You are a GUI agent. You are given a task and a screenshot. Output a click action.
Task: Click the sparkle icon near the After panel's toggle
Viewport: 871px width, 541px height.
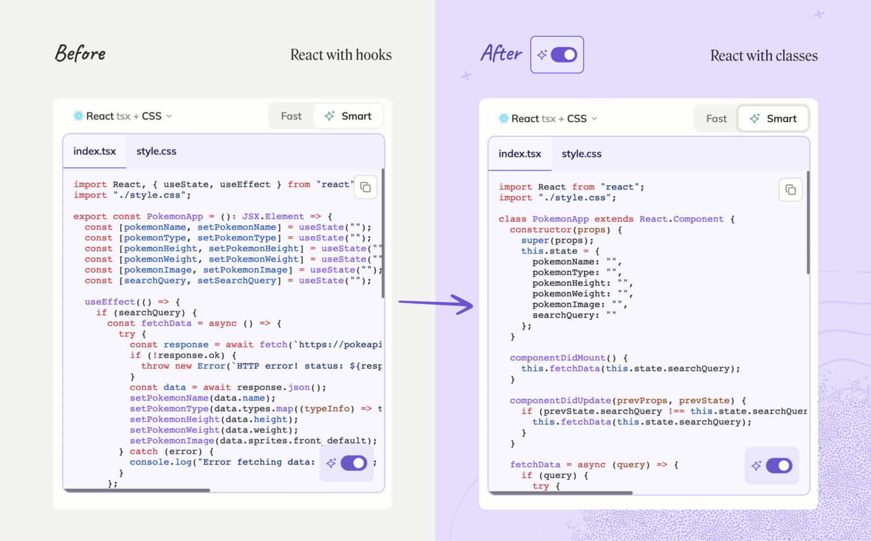pyautogui.click(x=756, y=466)
